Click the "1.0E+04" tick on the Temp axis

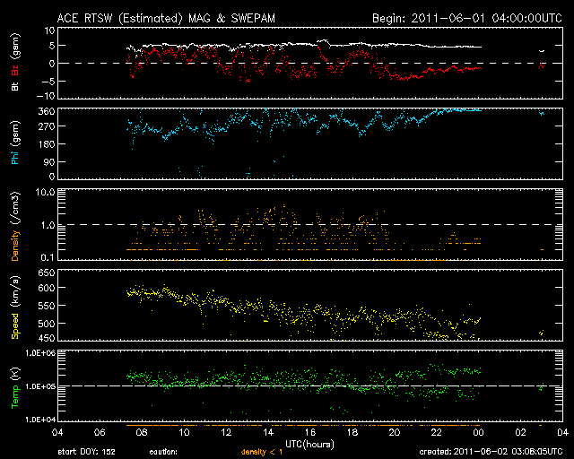(x=40, y=420)
